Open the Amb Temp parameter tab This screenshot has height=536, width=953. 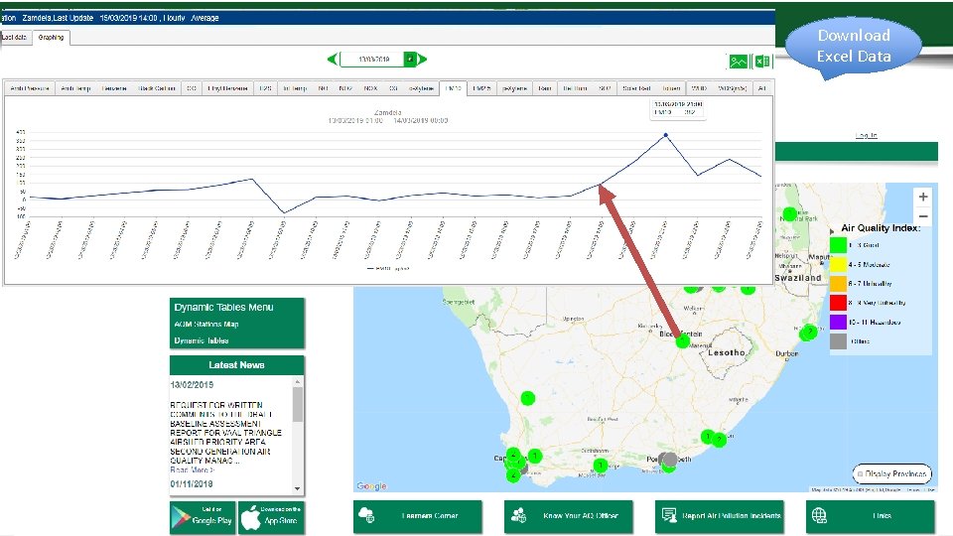click(x=76, y=88)
